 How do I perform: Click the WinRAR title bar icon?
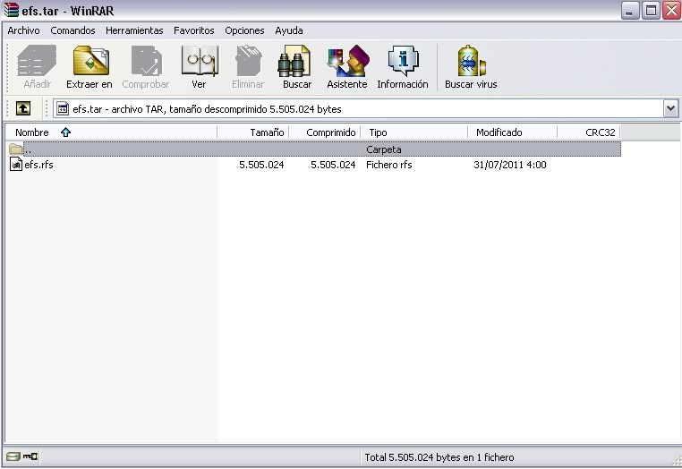(x=12, y=10)
